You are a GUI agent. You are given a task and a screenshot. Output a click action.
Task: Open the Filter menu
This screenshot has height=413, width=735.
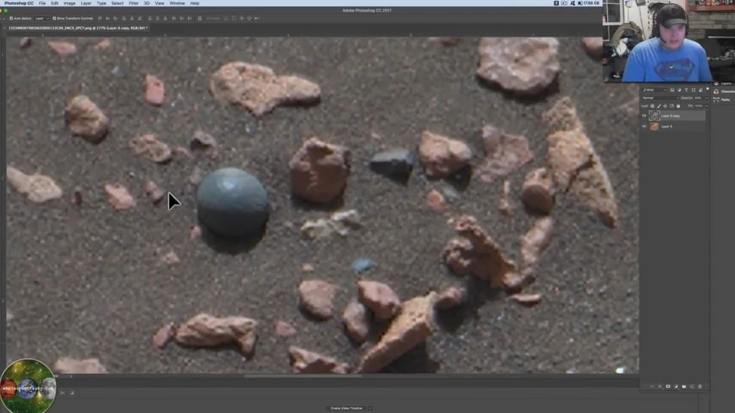[x=133, y=3]
